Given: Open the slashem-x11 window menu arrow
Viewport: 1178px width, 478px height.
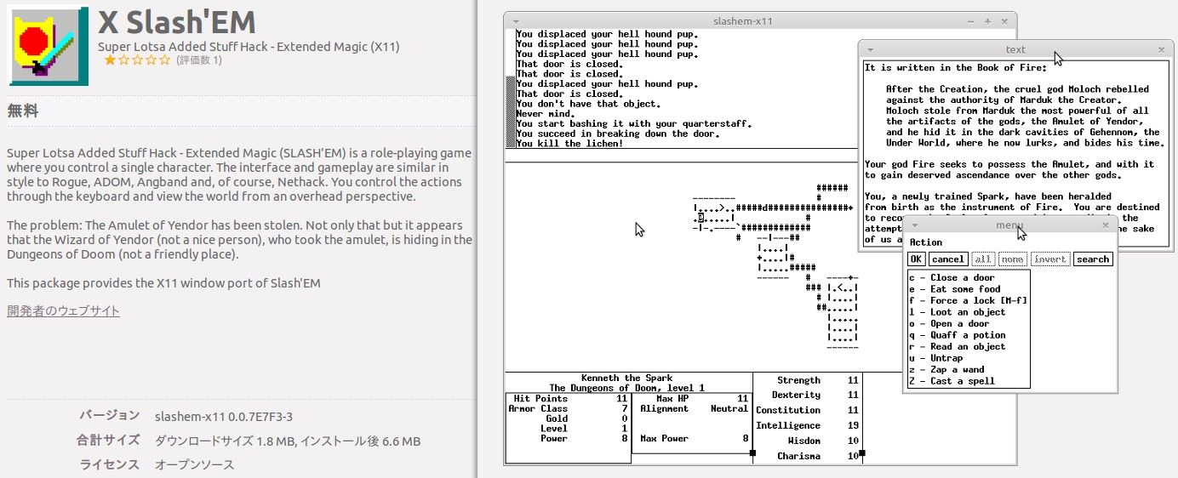Looking at the screenshot, I should [517, 21].
